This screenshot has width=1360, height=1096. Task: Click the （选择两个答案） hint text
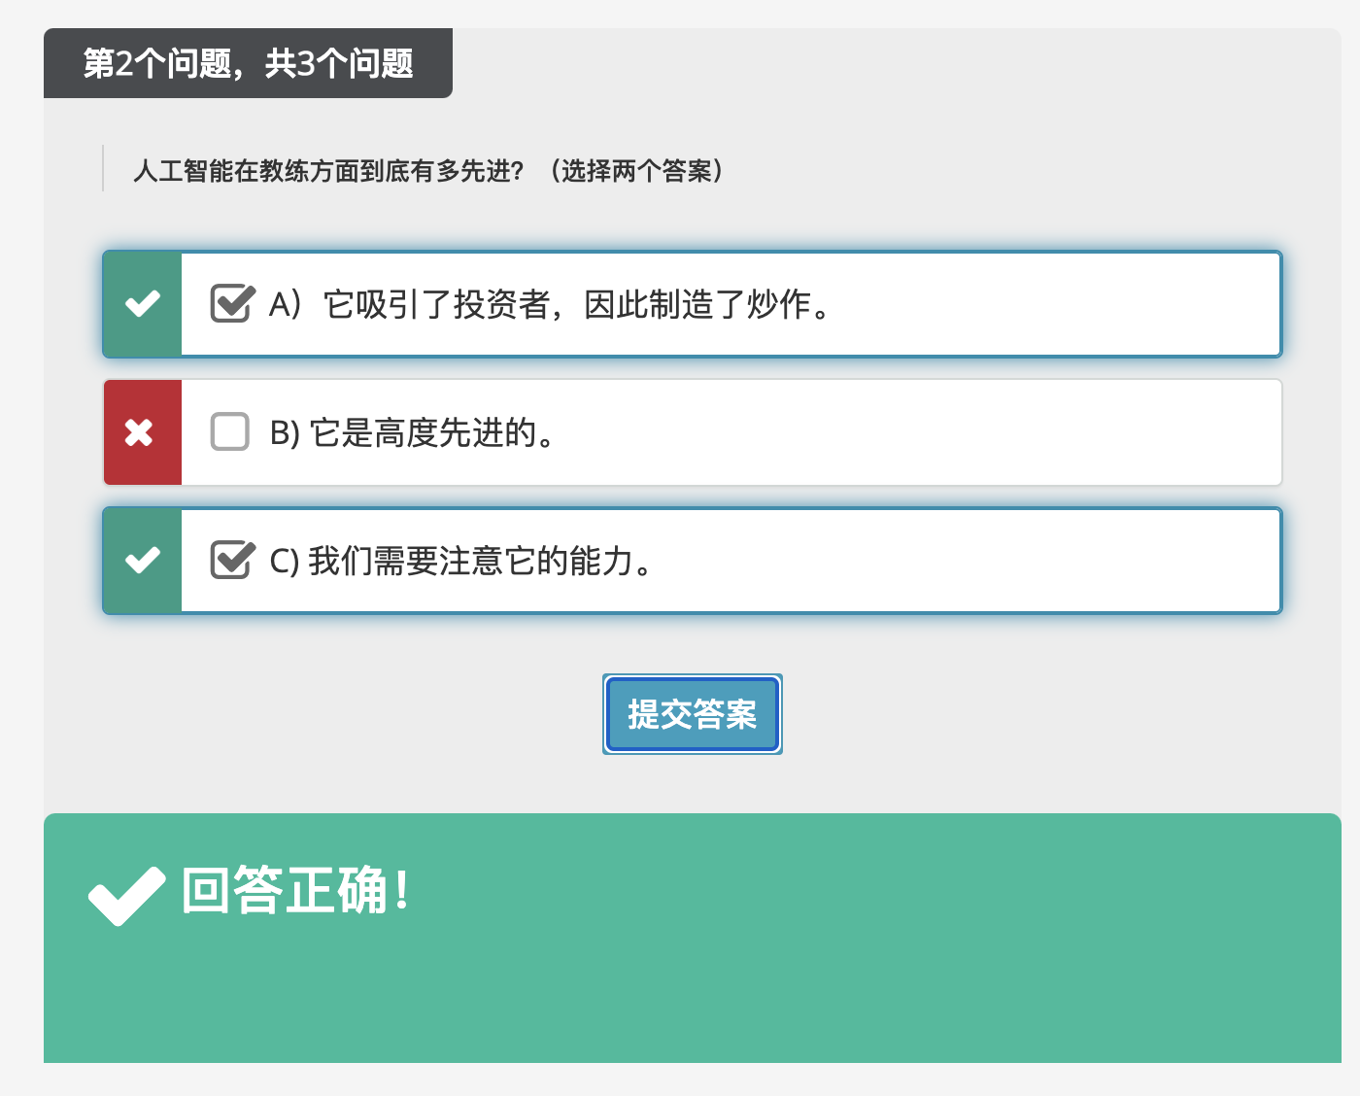click(637, 172)
